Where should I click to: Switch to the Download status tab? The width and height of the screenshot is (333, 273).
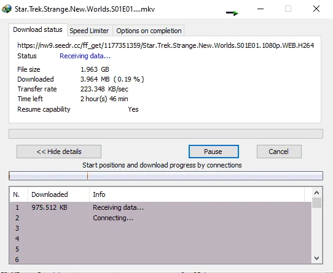tap(38, 29)
